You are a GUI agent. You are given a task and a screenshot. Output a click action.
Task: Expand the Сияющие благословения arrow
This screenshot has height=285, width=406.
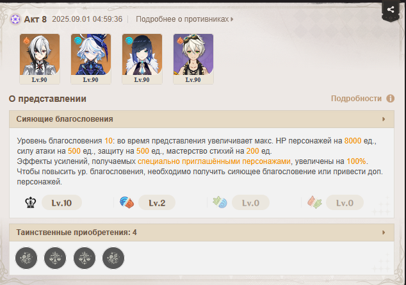(x=384, y=119)
